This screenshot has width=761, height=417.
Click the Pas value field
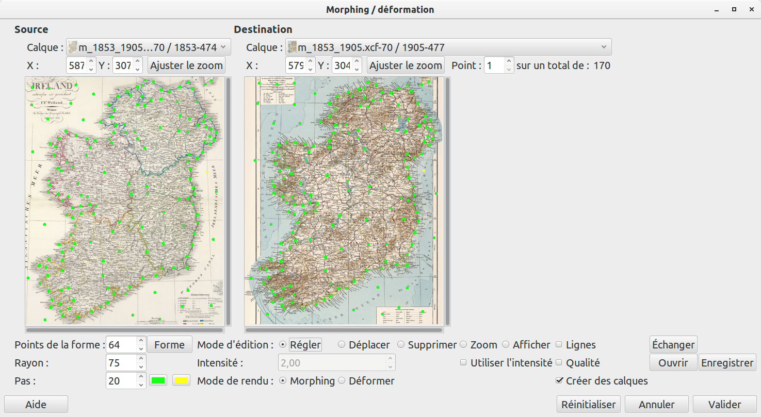tap(121, 381)
